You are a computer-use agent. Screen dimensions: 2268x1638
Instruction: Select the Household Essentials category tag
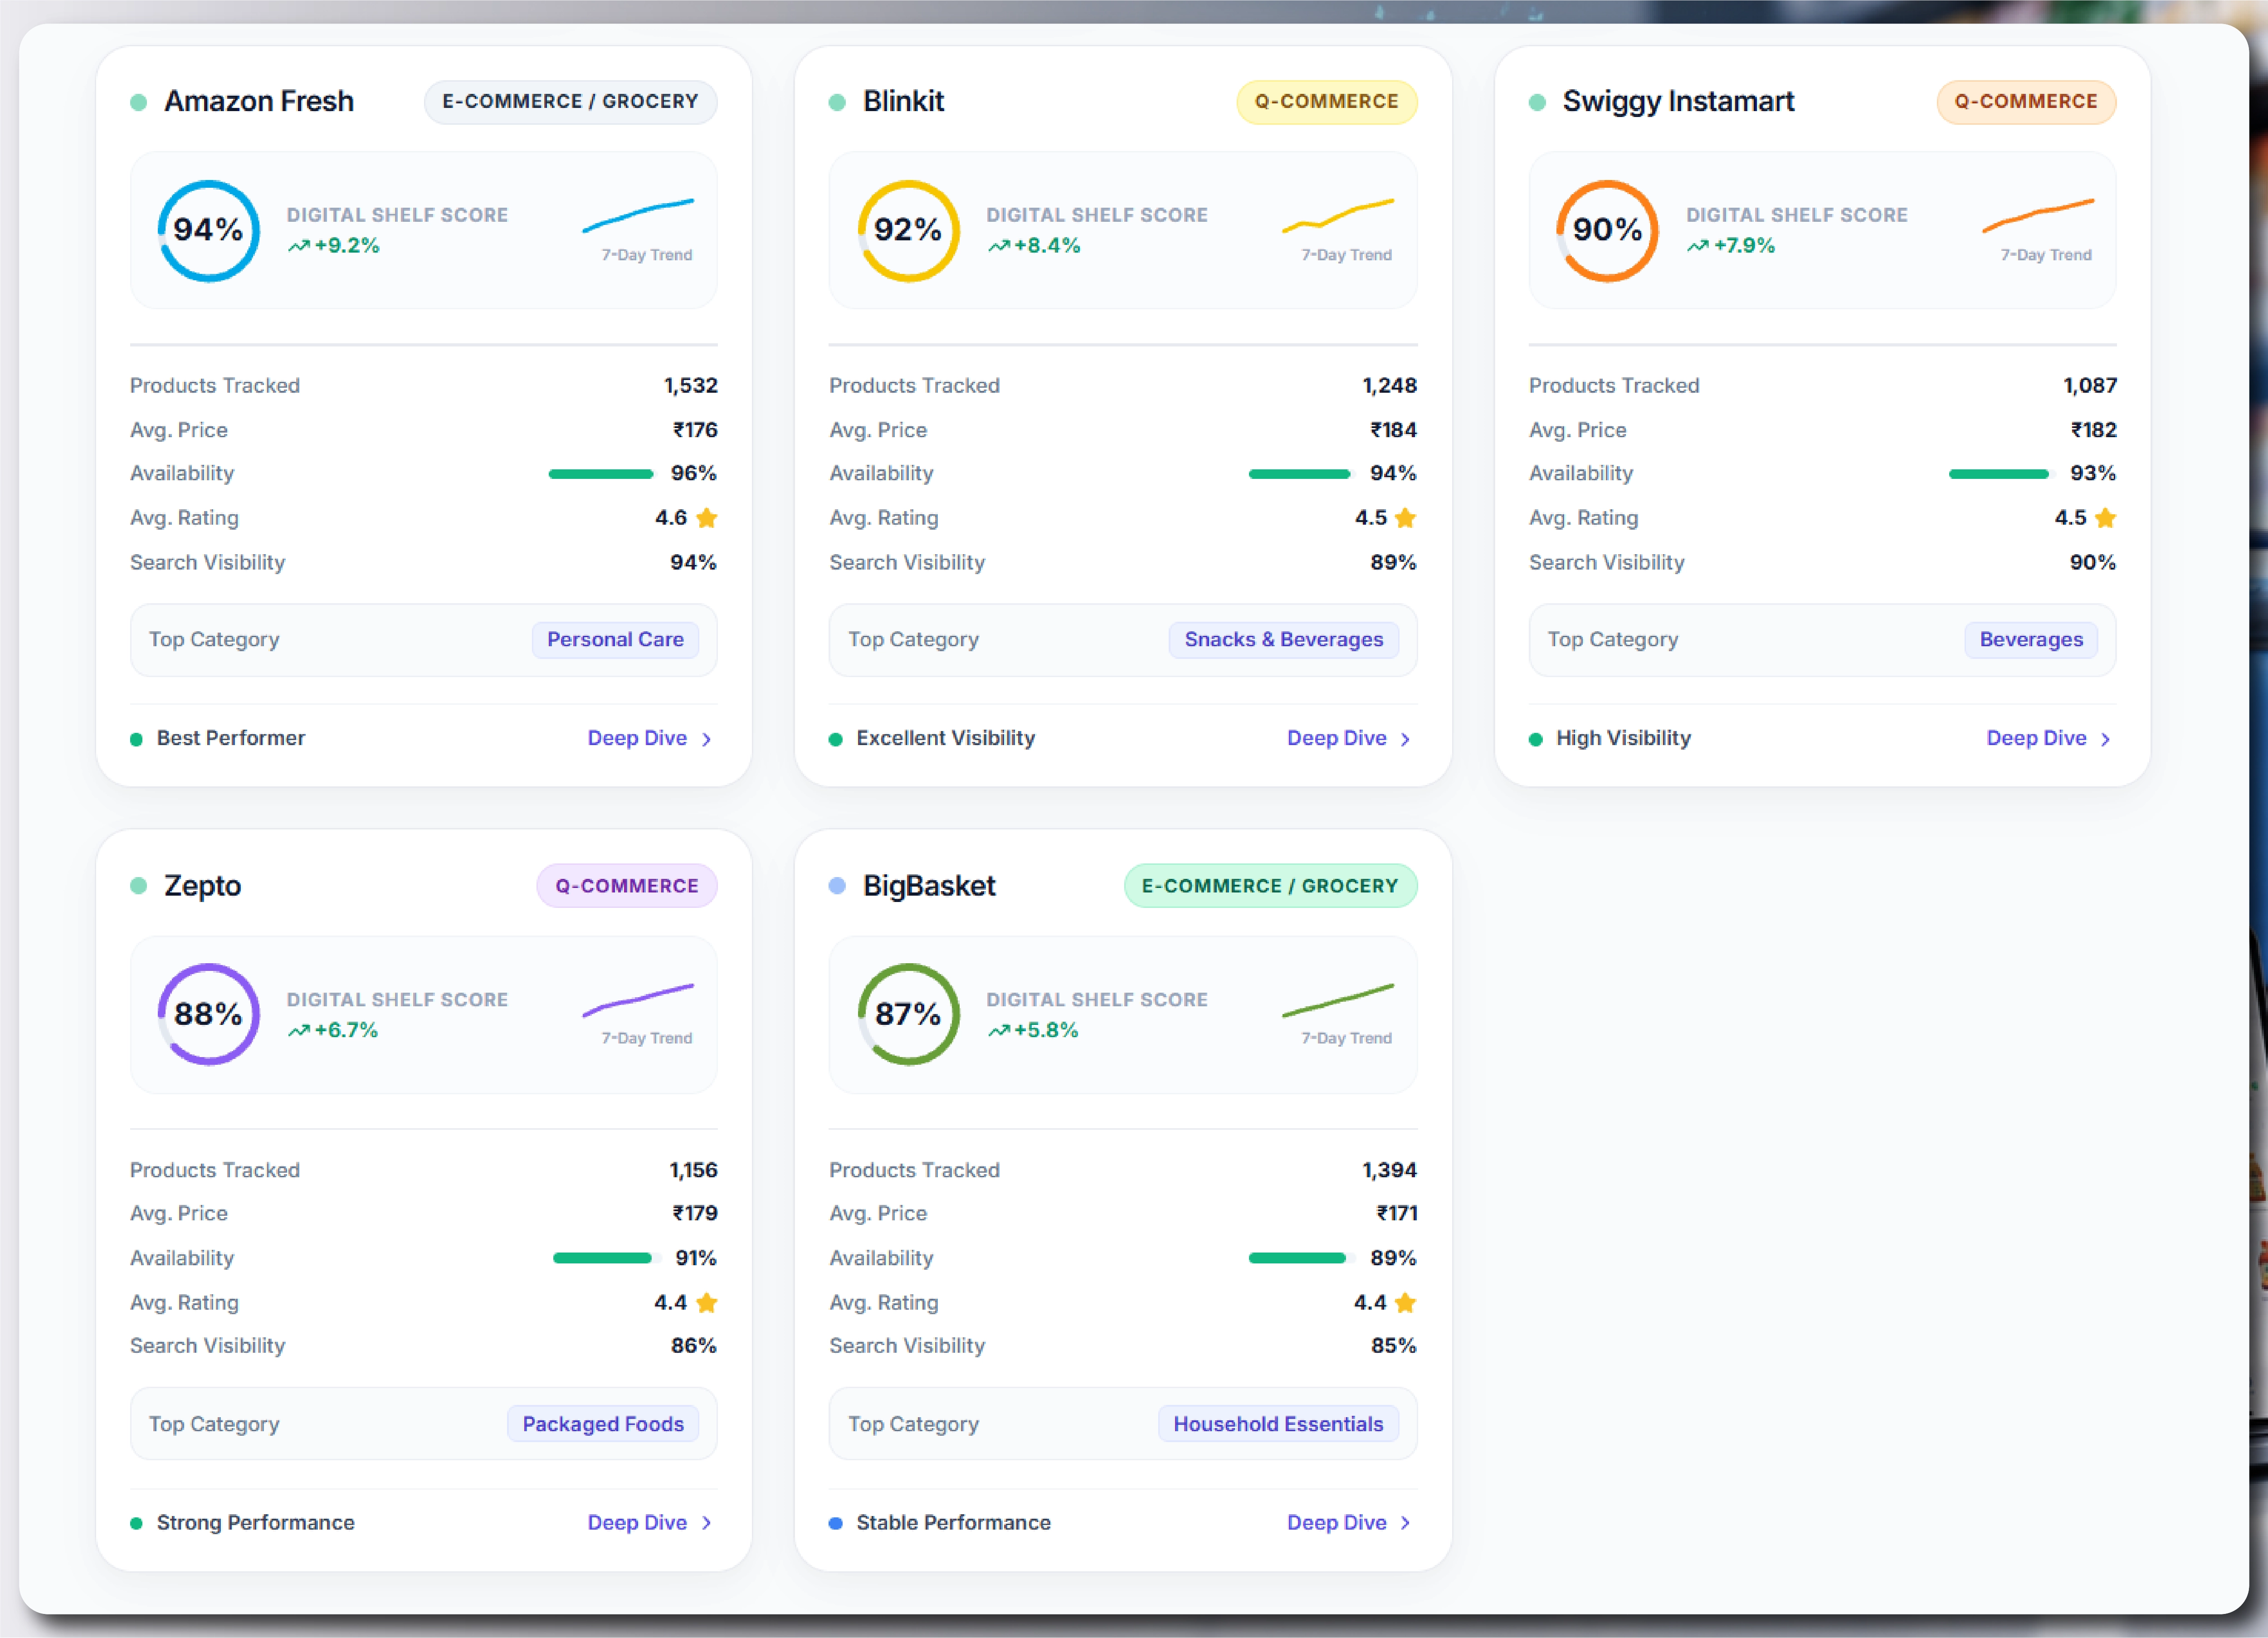1278,1424
